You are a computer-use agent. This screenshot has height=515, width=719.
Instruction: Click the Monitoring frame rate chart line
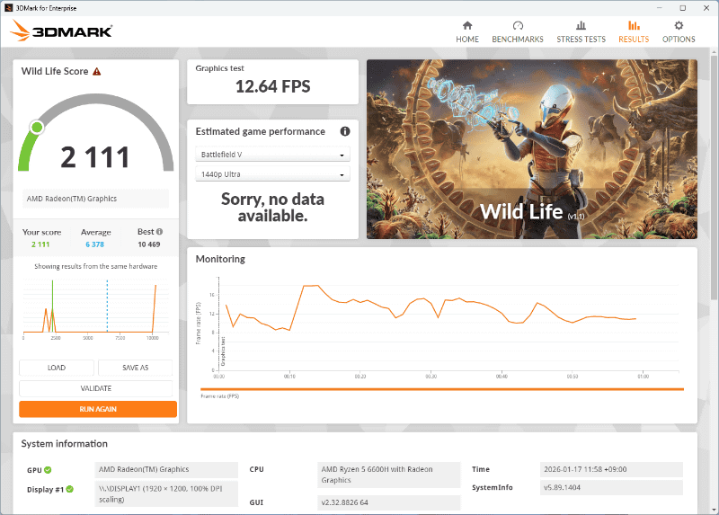pyautogui.click(x=431, y=308)
